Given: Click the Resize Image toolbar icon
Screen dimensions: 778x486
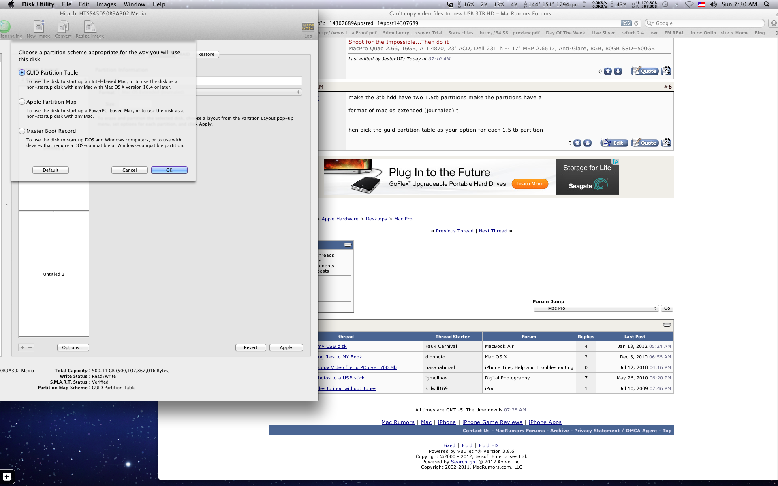Looking at the screenshot, I should point(90,28).
